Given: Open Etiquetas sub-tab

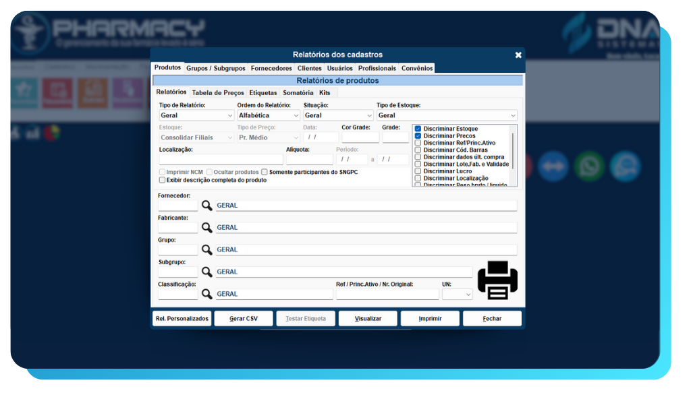Looking at the screenshot, I should click(263, 92).
